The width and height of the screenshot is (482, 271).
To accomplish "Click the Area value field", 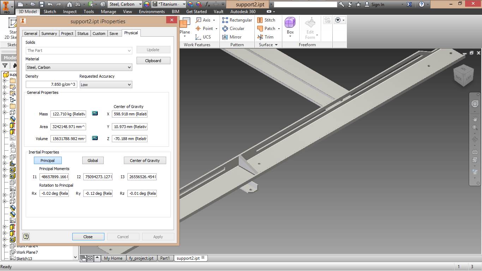I will (x=68, y=127).
